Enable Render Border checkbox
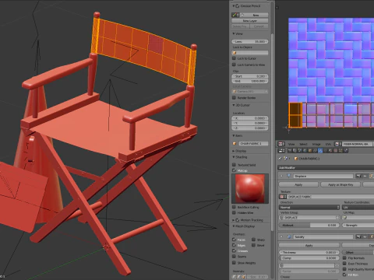Image resolution: width=374 pixels, height=280 pixels. pyautogui.click(x=234, y=97)
